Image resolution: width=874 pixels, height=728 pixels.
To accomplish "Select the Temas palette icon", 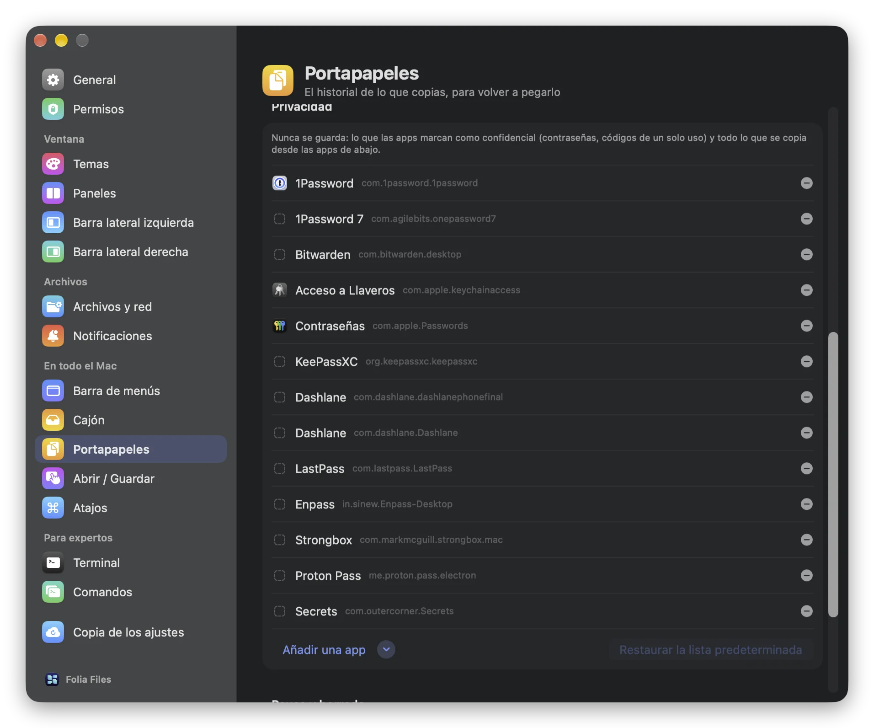I will coord(53,164).
